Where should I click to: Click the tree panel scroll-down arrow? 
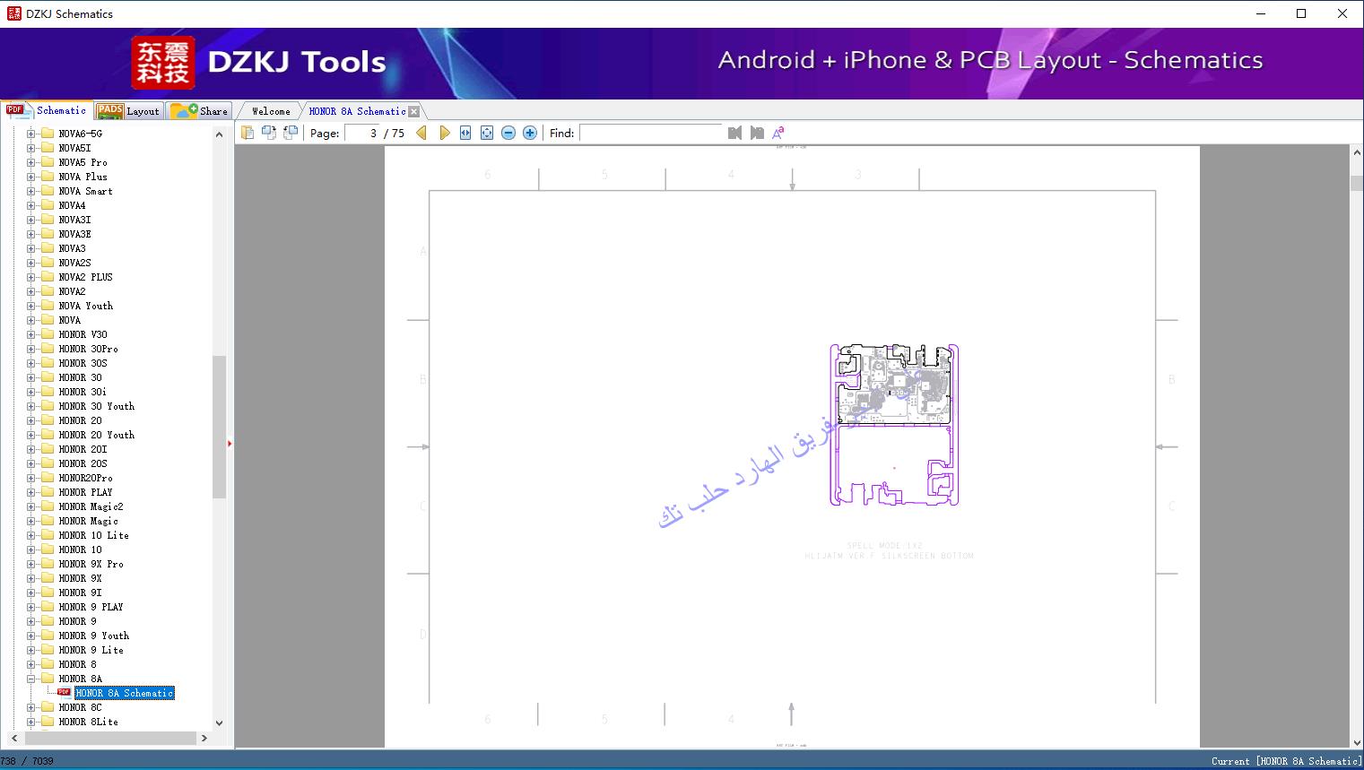click(x=219, y=722)
